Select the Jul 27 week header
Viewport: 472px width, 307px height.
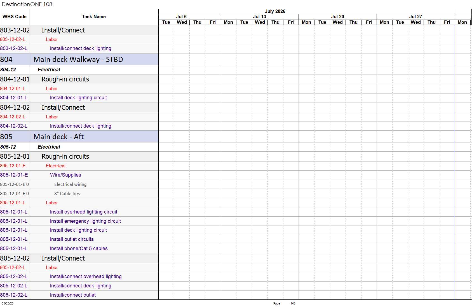click(x=415, y=17)
